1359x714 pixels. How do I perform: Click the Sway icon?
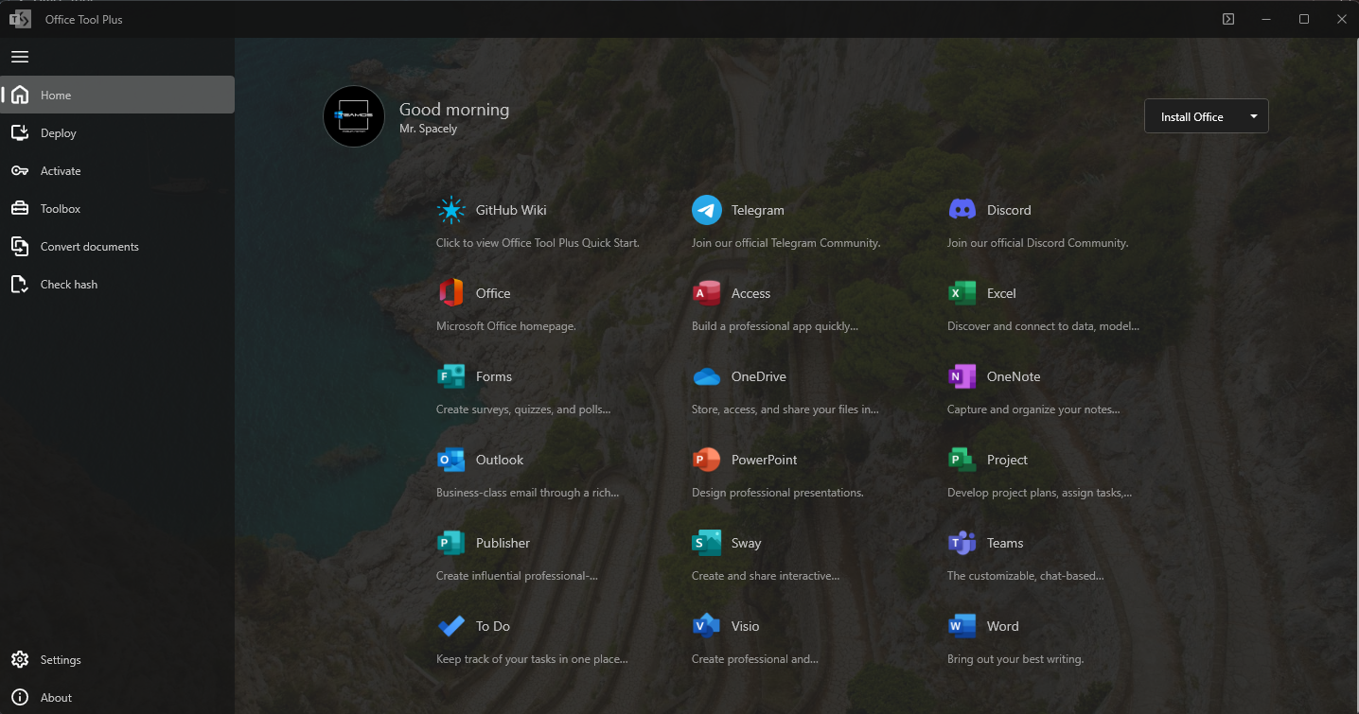707,543
